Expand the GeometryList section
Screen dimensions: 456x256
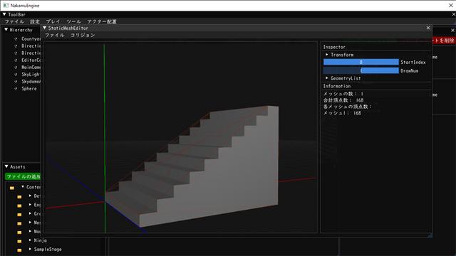(327, 78)
